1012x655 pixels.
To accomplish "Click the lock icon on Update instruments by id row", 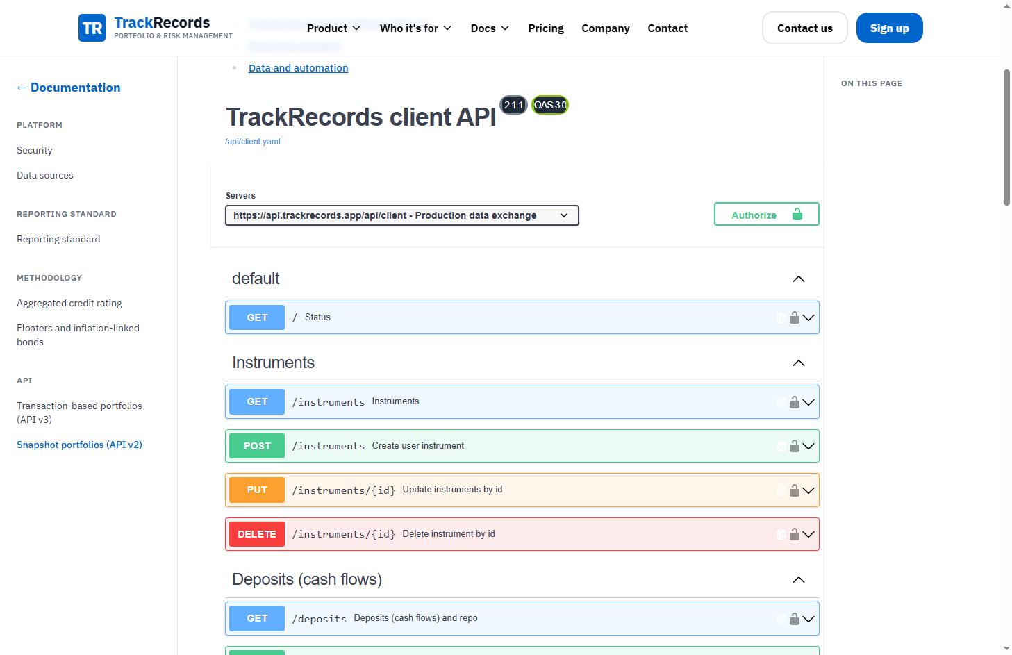I will coord(795,490).
